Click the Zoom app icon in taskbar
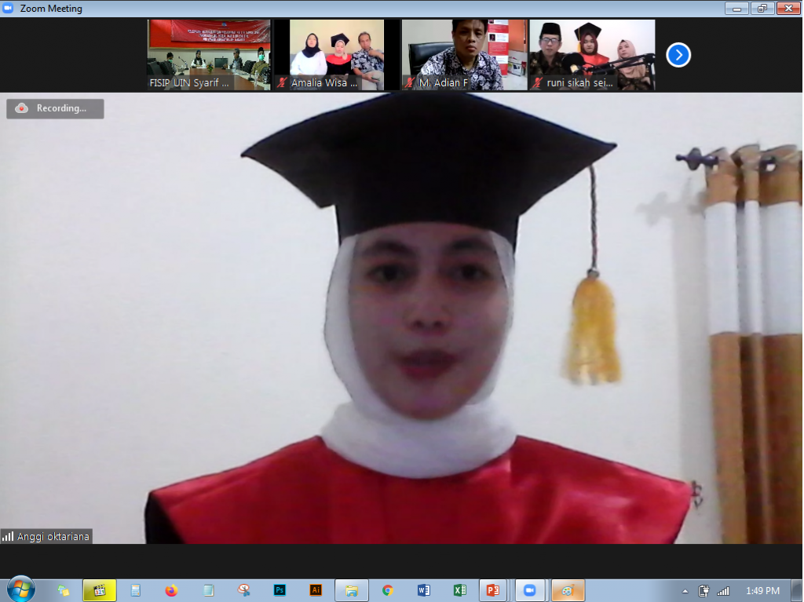 [x=530, y=590]
